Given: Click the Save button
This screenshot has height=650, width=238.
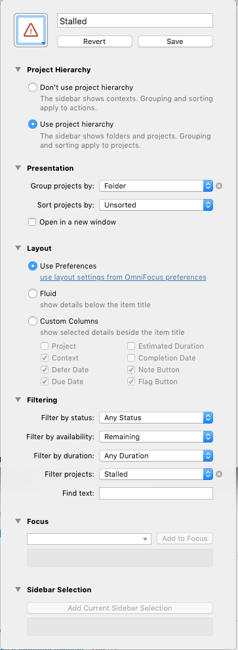Looking at the screenshot, I should 175,41.
